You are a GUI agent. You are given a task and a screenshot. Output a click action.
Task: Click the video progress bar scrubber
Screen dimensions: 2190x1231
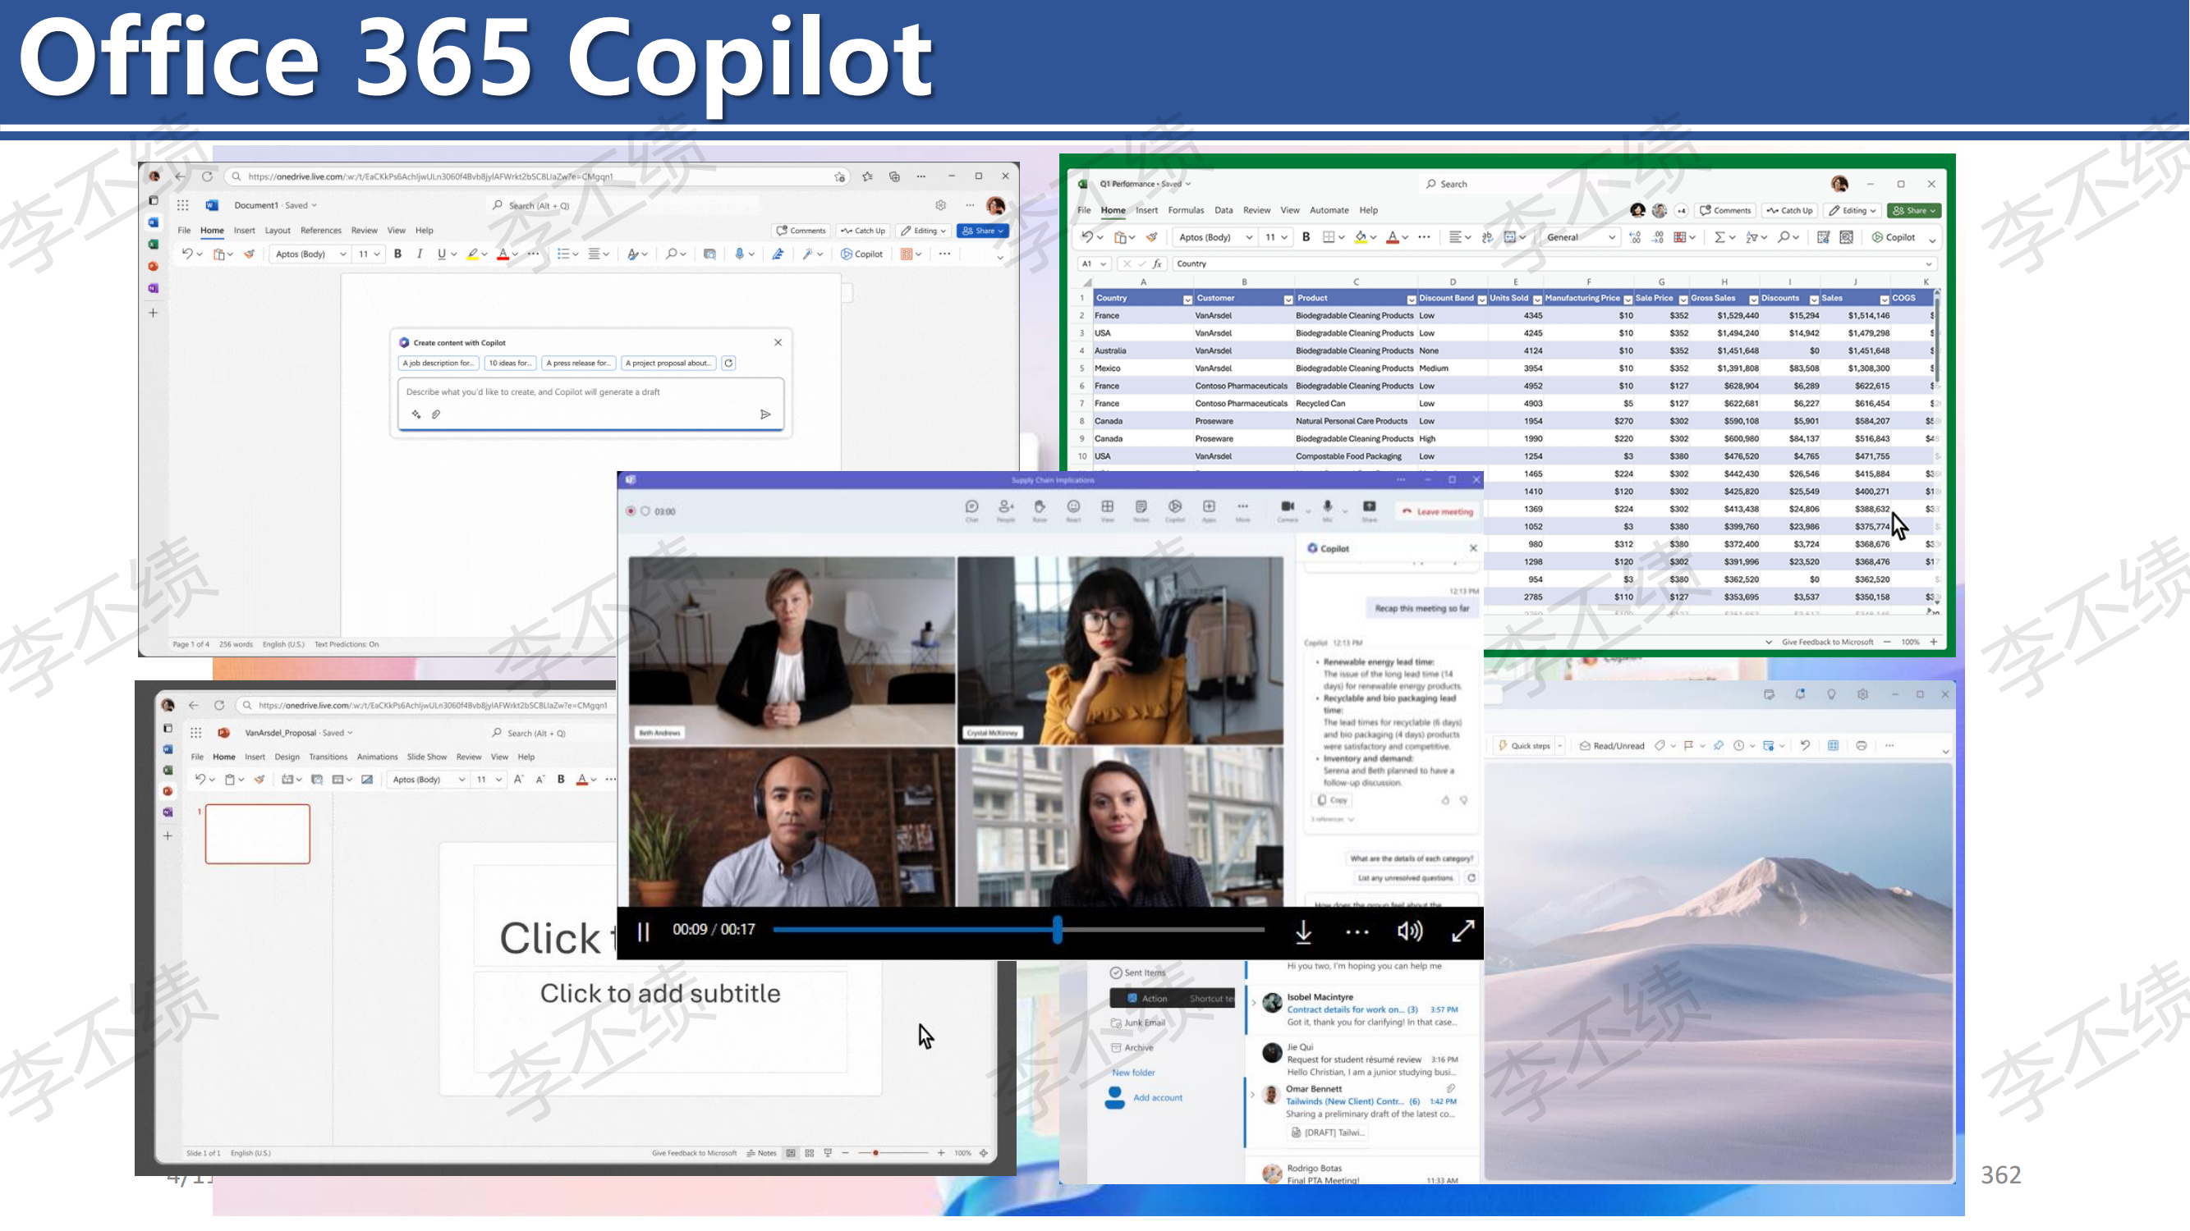(x=1058, y=930)
